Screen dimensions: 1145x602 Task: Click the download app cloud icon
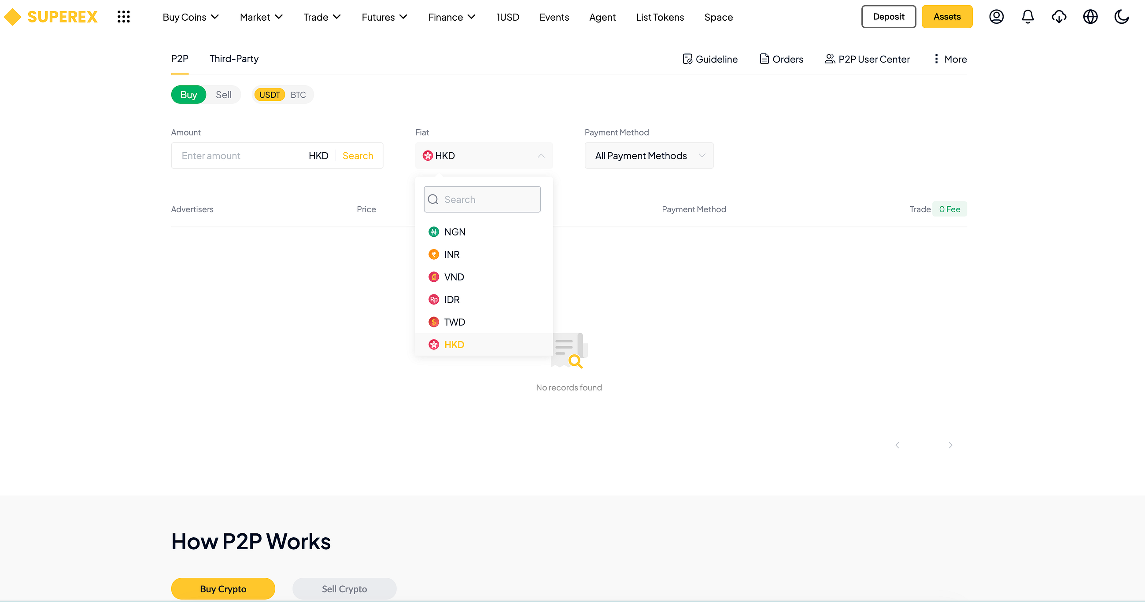tap(1059, 17)
